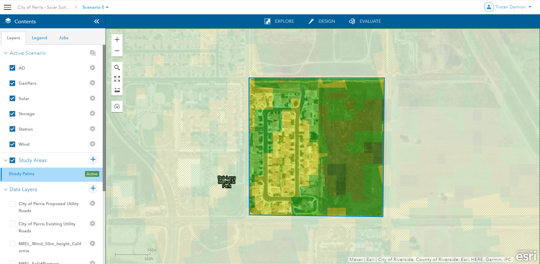Collapse the Active Scenario section
Viewport: 540px width, 264px height.
pos(6,53)
